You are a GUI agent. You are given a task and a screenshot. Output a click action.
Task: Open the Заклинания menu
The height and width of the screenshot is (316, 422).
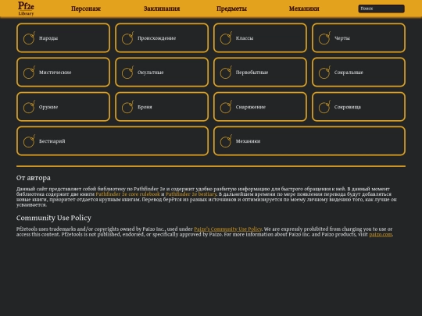tap(162, 9)
